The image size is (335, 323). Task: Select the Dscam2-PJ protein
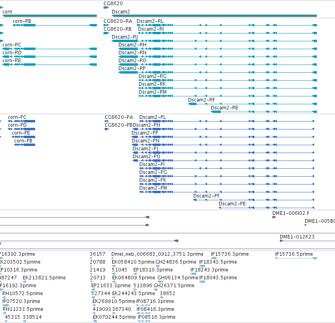click(223, 153)
